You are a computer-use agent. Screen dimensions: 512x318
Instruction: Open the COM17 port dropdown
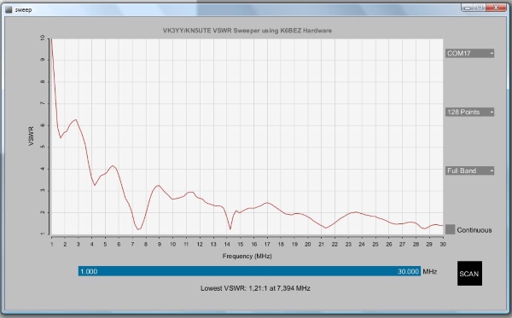click(469, 53)
